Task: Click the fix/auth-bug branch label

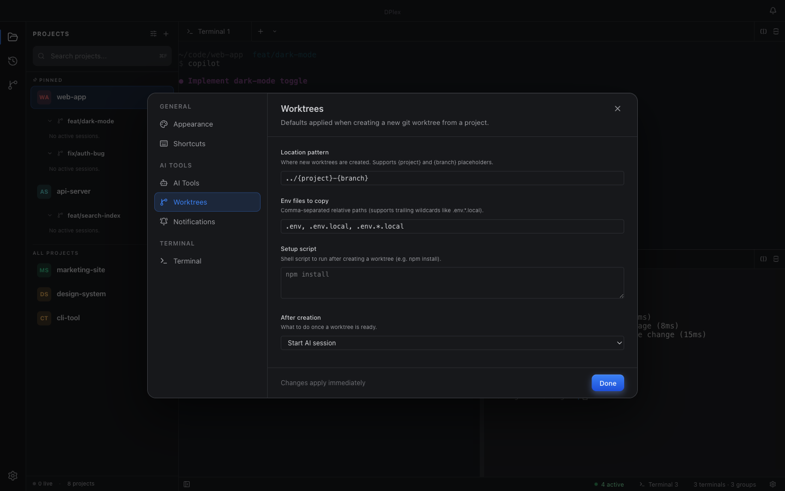Action: (86, 153)
